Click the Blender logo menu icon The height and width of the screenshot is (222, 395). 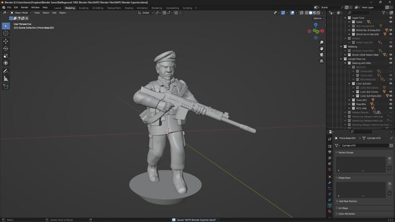(x=3, y=7)
